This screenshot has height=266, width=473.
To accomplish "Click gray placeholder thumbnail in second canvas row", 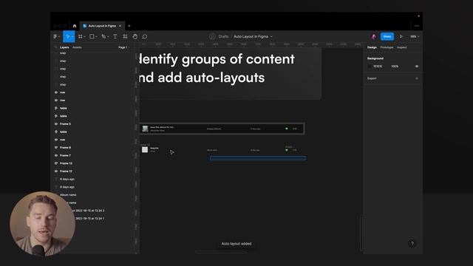I will [145, 149].
